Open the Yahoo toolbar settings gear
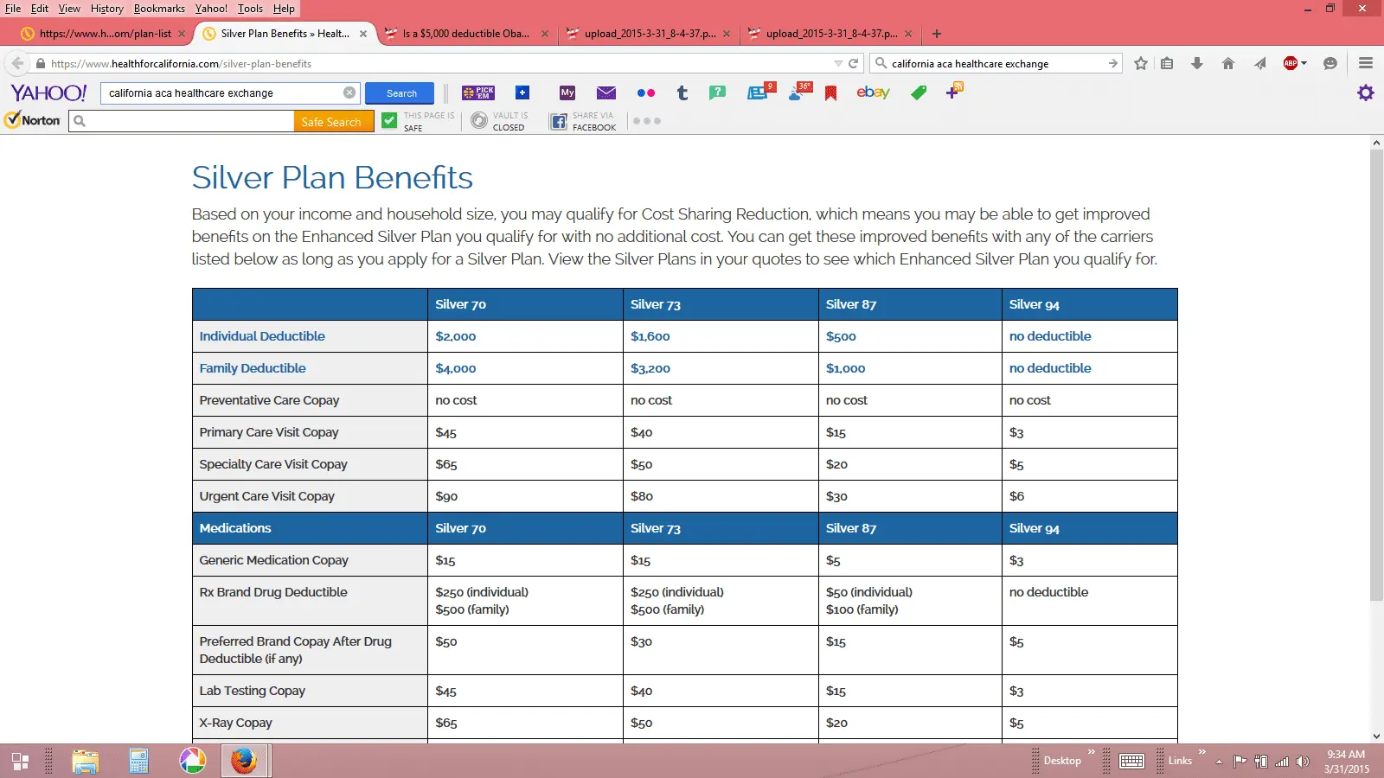 tap(1365, 92)
